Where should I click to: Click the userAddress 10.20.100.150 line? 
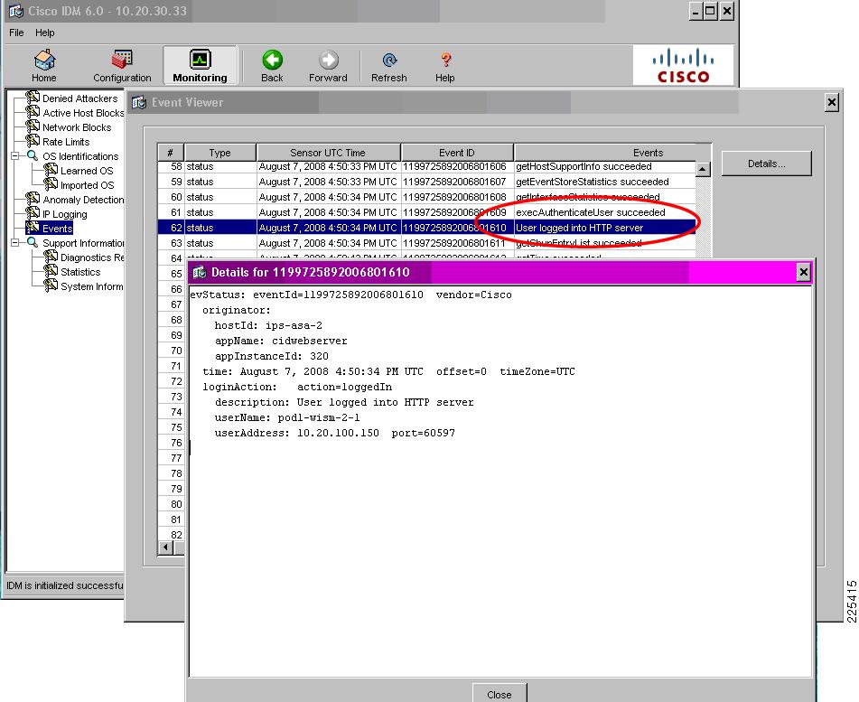pos(335,433)
